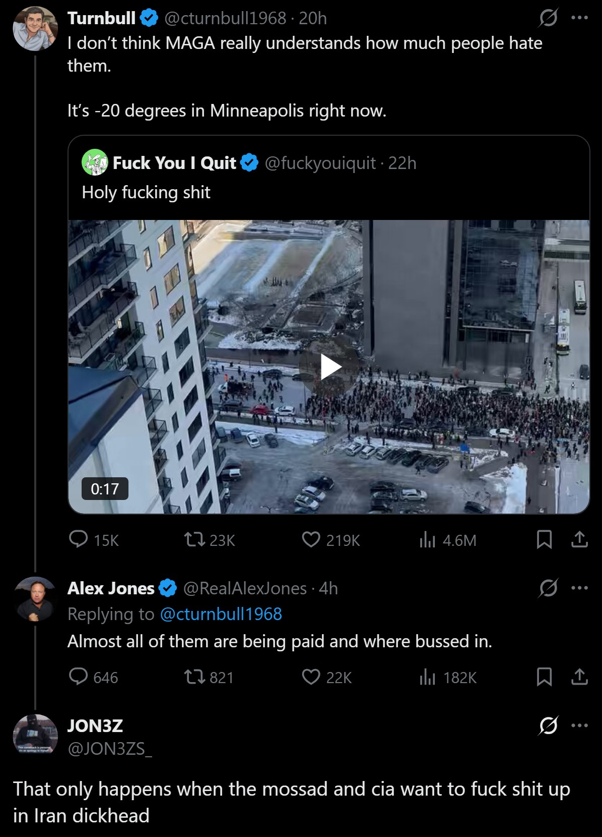
Task: Open the more options menu on Turnbull's post
Action: pos(579,18)
